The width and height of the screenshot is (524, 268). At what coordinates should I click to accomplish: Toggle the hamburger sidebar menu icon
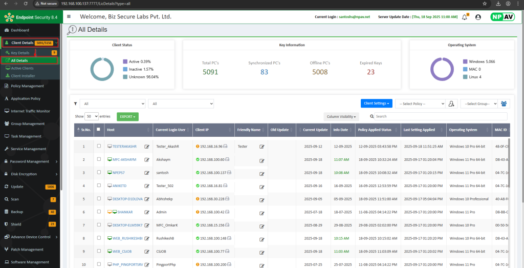(69, 16)
